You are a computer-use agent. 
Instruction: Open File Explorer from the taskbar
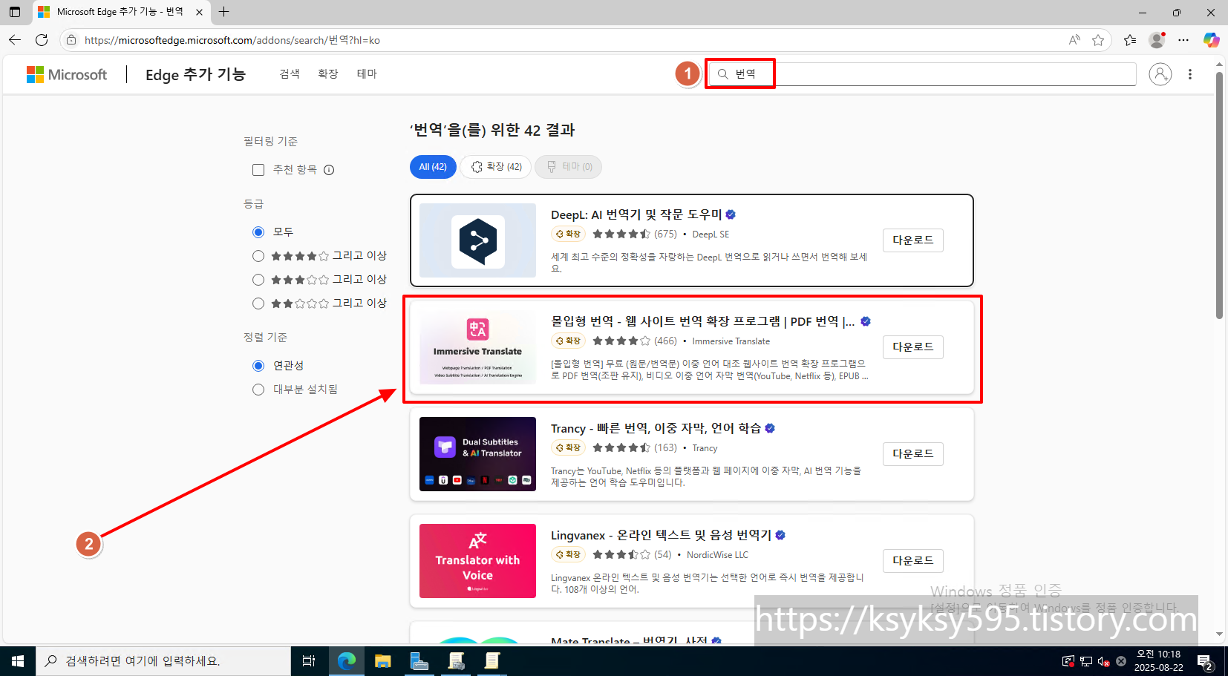click(383, 660)
